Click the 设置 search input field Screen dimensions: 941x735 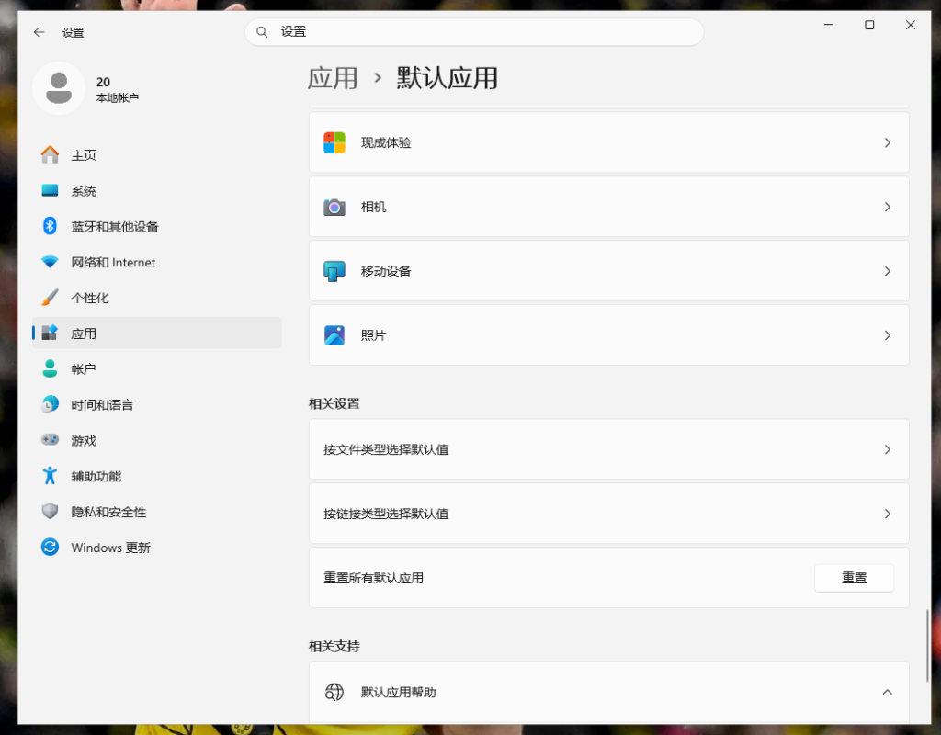pyautogui.click(x=474, y=32)
